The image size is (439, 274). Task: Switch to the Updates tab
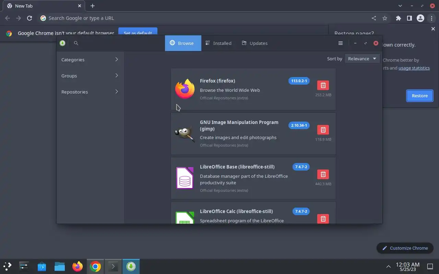click(x=254, y=43)
